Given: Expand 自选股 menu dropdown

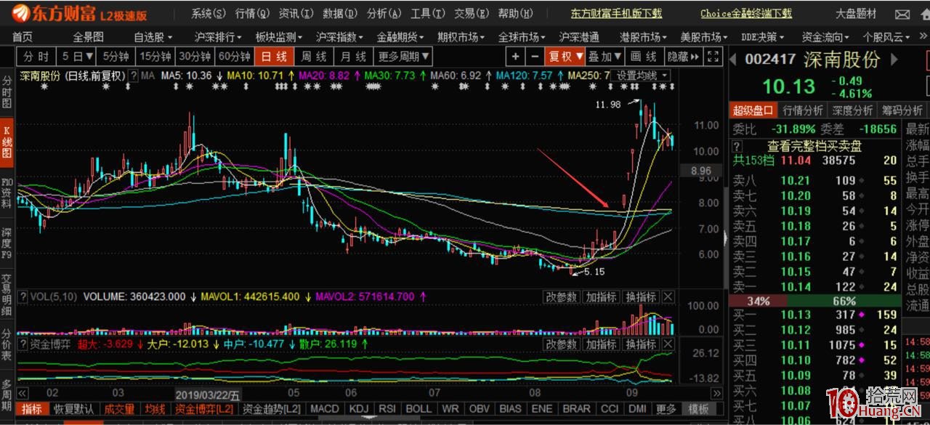Looking at the screenshot, I should [x=153, y=37].
